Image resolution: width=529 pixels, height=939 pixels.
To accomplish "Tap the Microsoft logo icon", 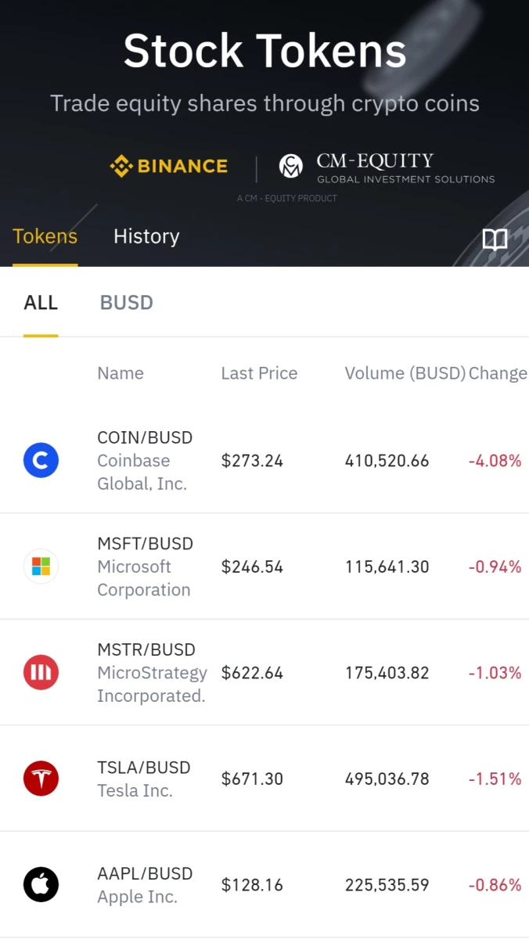I will tap(41, 567).
